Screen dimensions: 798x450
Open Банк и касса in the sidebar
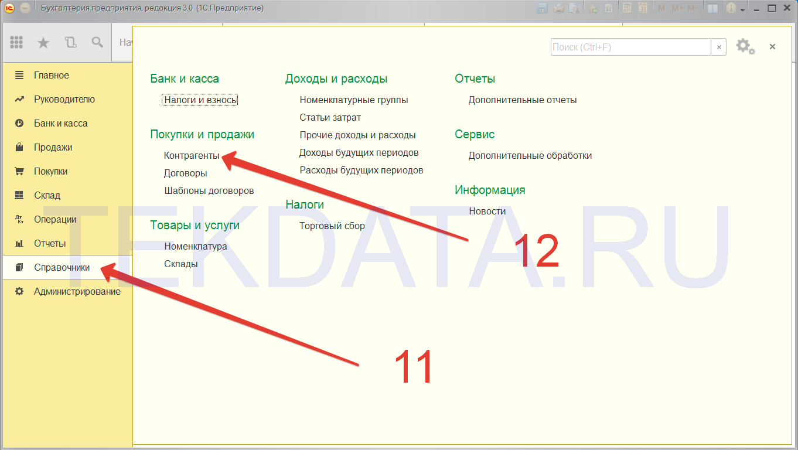pos(67,123)
